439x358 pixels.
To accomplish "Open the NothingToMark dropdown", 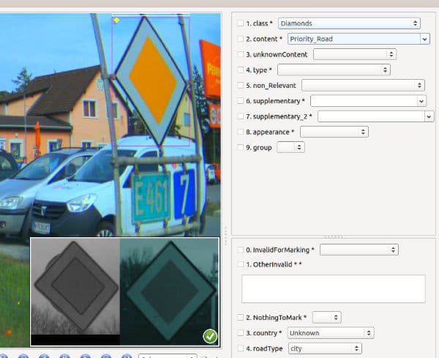I will tap(327, 318).
